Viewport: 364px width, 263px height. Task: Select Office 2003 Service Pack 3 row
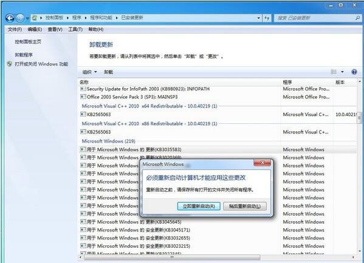point(218,97)
